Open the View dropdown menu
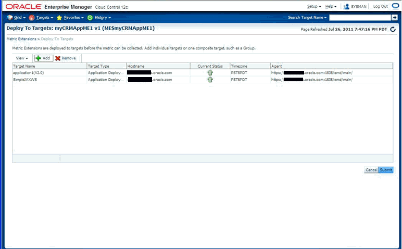Screen dimensions: 402x249 [22, 58]
